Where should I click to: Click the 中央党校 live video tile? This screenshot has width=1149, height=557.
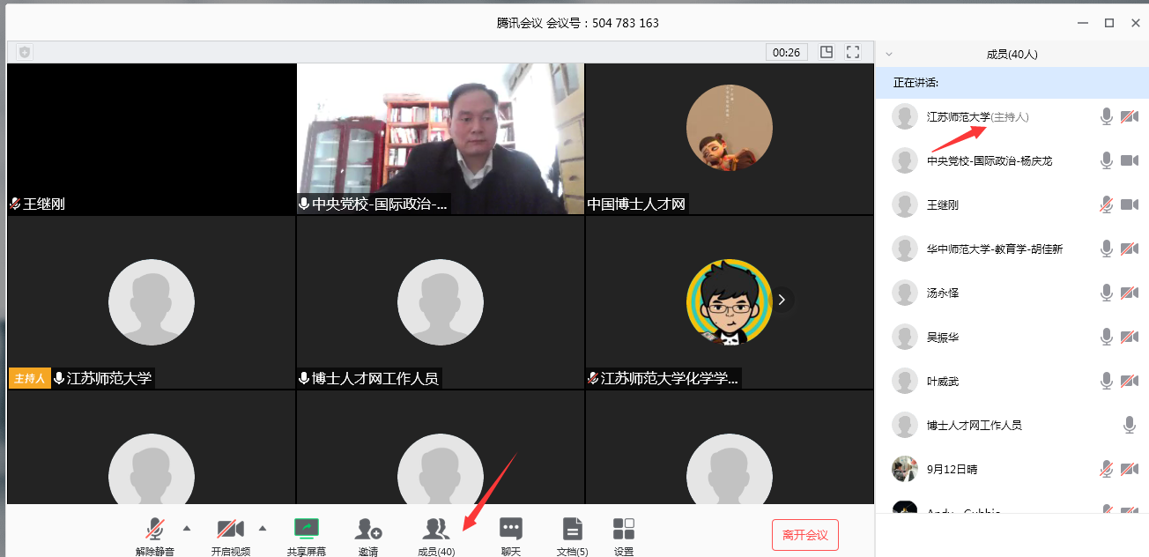(441, 138)
